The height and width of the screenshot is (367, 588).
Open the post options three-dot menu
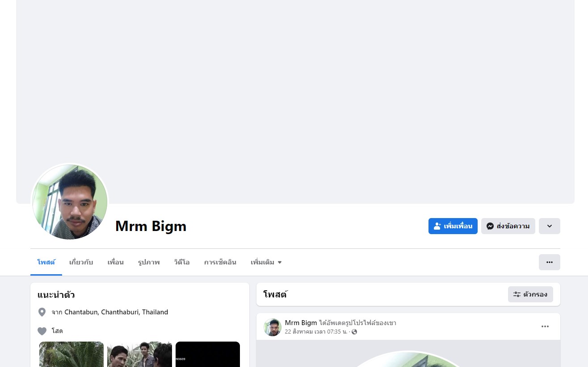[x=545, y=326]
